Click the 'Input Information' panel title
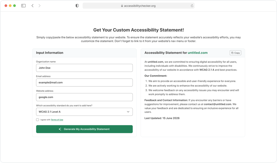This screenshot has height=163, width=277. click(50, 53)
